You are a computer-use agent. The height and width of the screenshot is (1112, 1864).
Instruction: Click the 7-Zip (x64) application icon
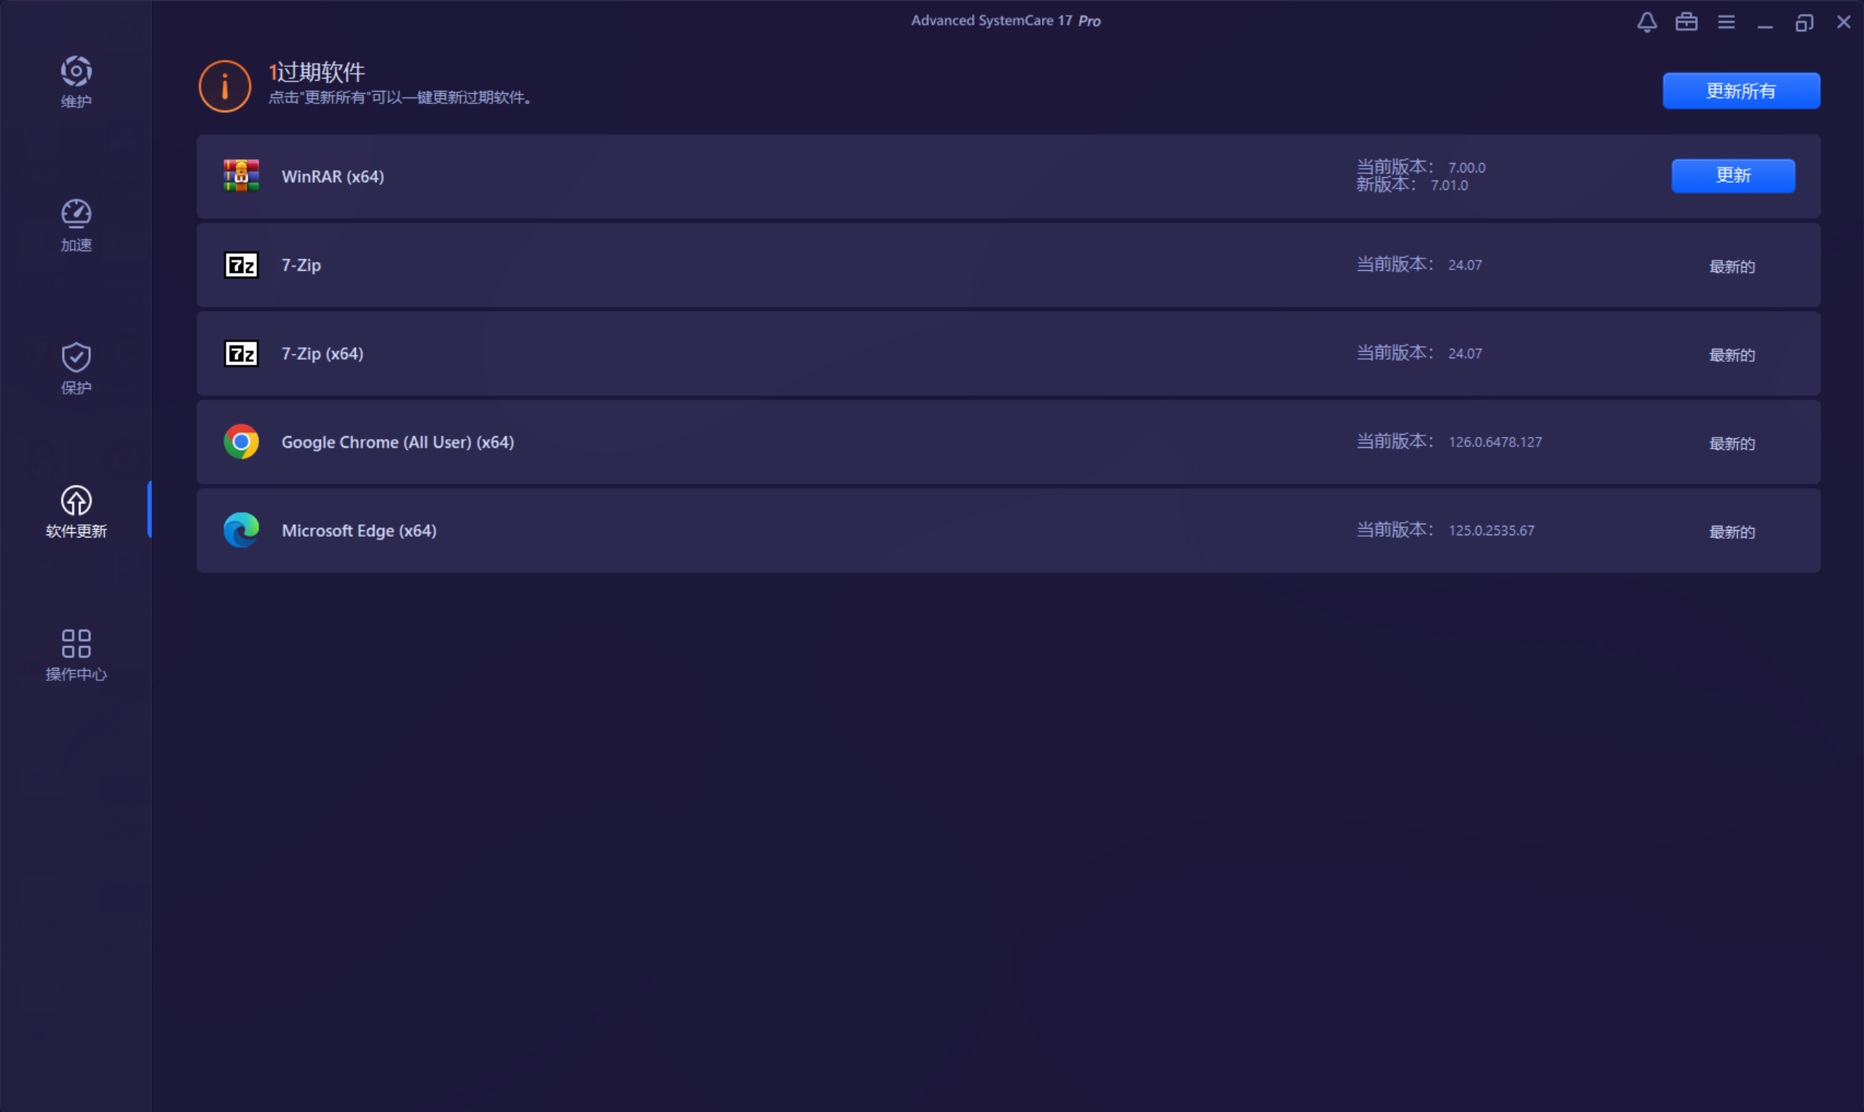tap(241, 353)
